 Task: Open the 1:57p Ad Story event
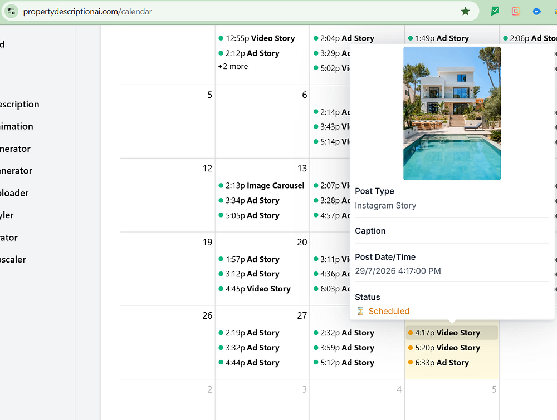pos(262,259)
